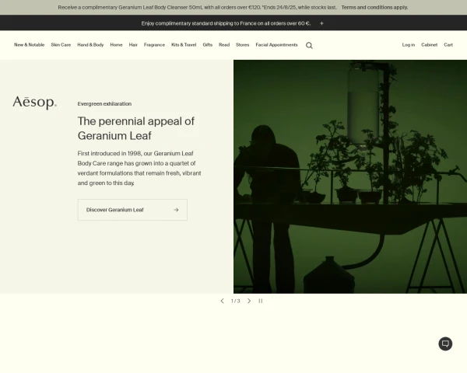This screenshot has height=373, width=467.
Task: Open the Cart
Action: click(448, 45)
